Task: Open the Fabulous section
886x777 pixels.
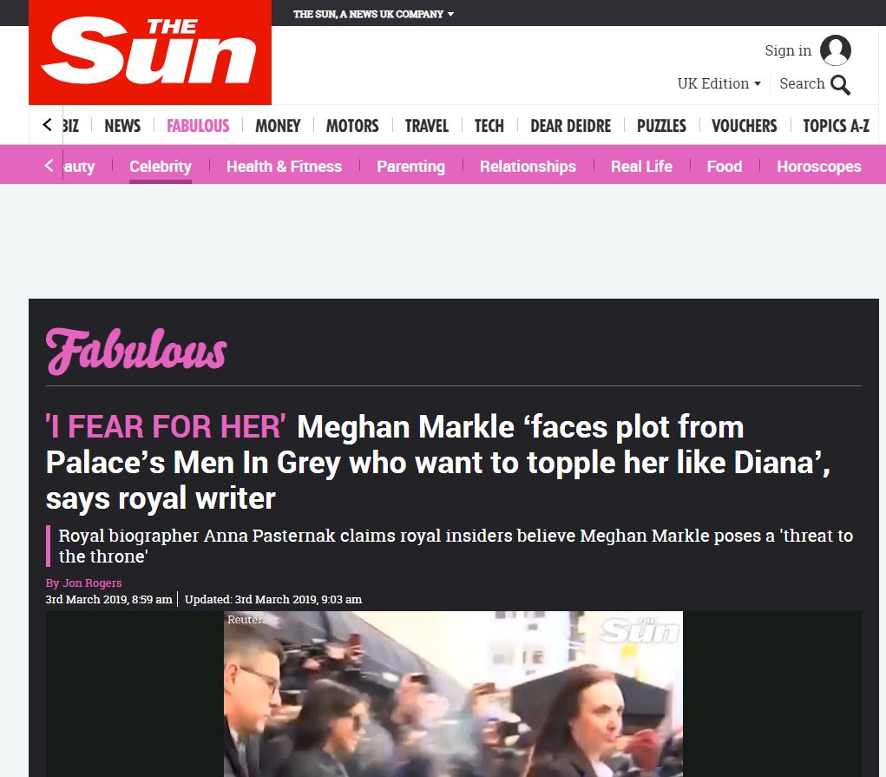Action: [198, 126]
